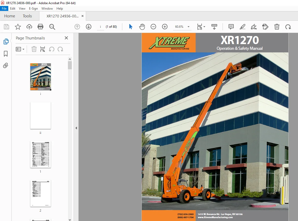Viewport: 298px width, 221px height.
Task: Activate the Selection arrow tool
Action: pyautogui.click(x=131, y=27)
